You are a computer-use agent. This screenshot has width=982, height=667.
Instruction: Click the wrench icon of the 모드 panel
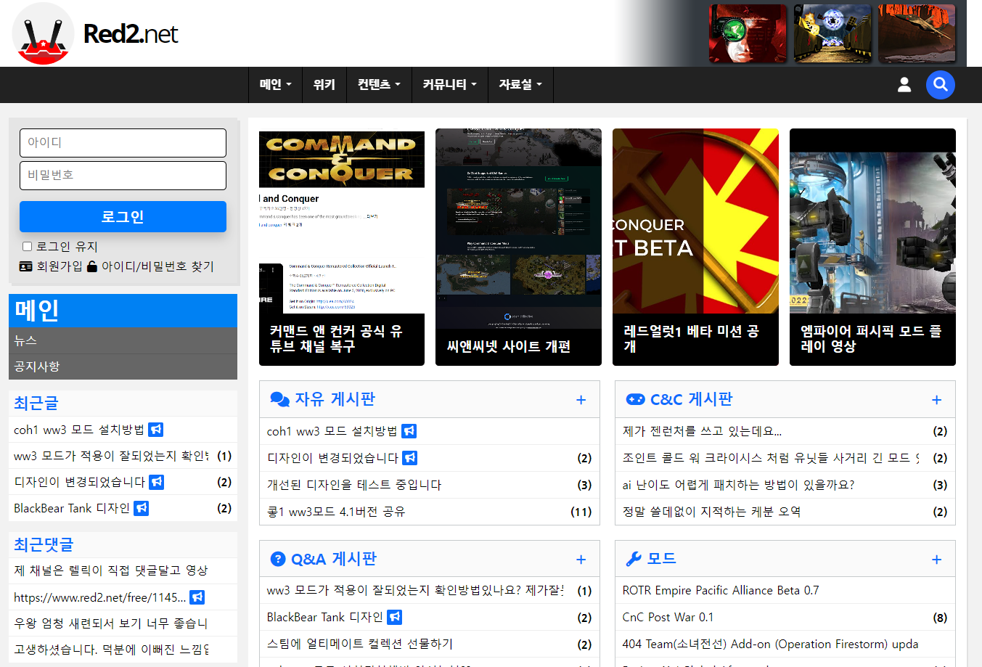634,558
